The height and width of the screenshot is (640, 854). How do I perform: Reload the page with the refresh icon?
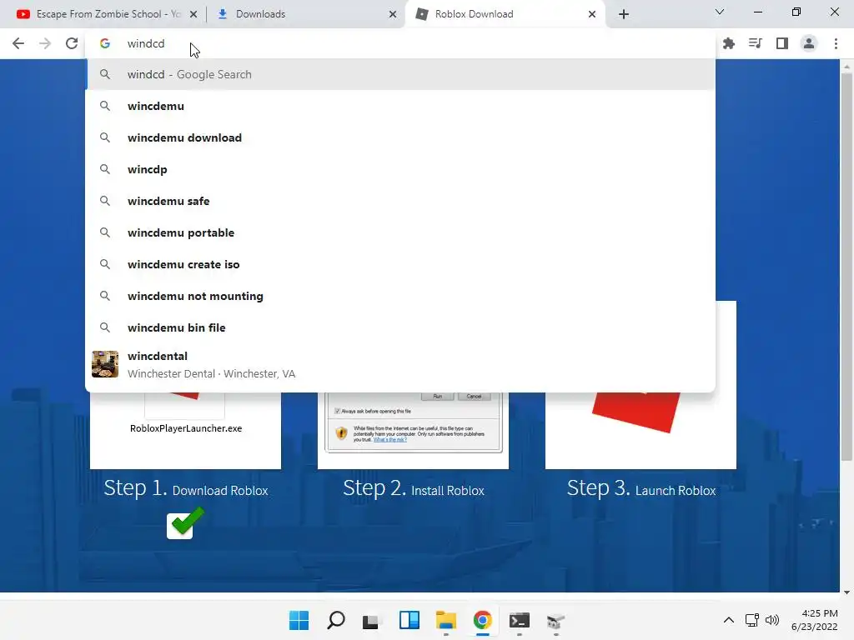(72, 43)
